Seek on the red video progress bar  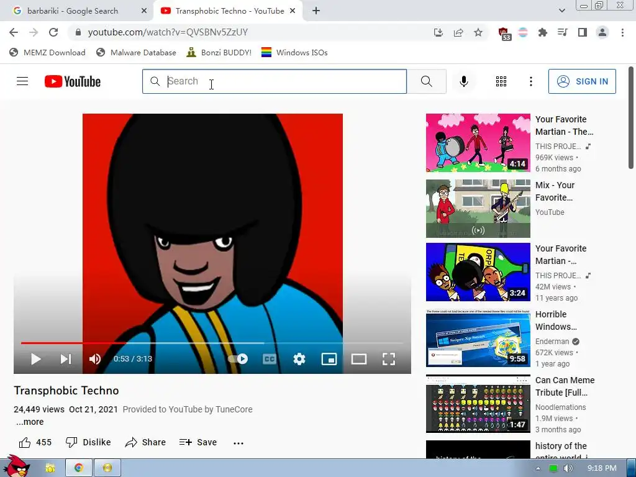point(212,343)
